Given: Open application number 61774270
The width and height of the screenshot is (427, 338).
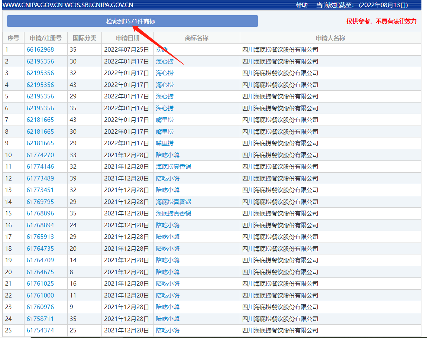Looking at the screenshot, I should (40, 155).
